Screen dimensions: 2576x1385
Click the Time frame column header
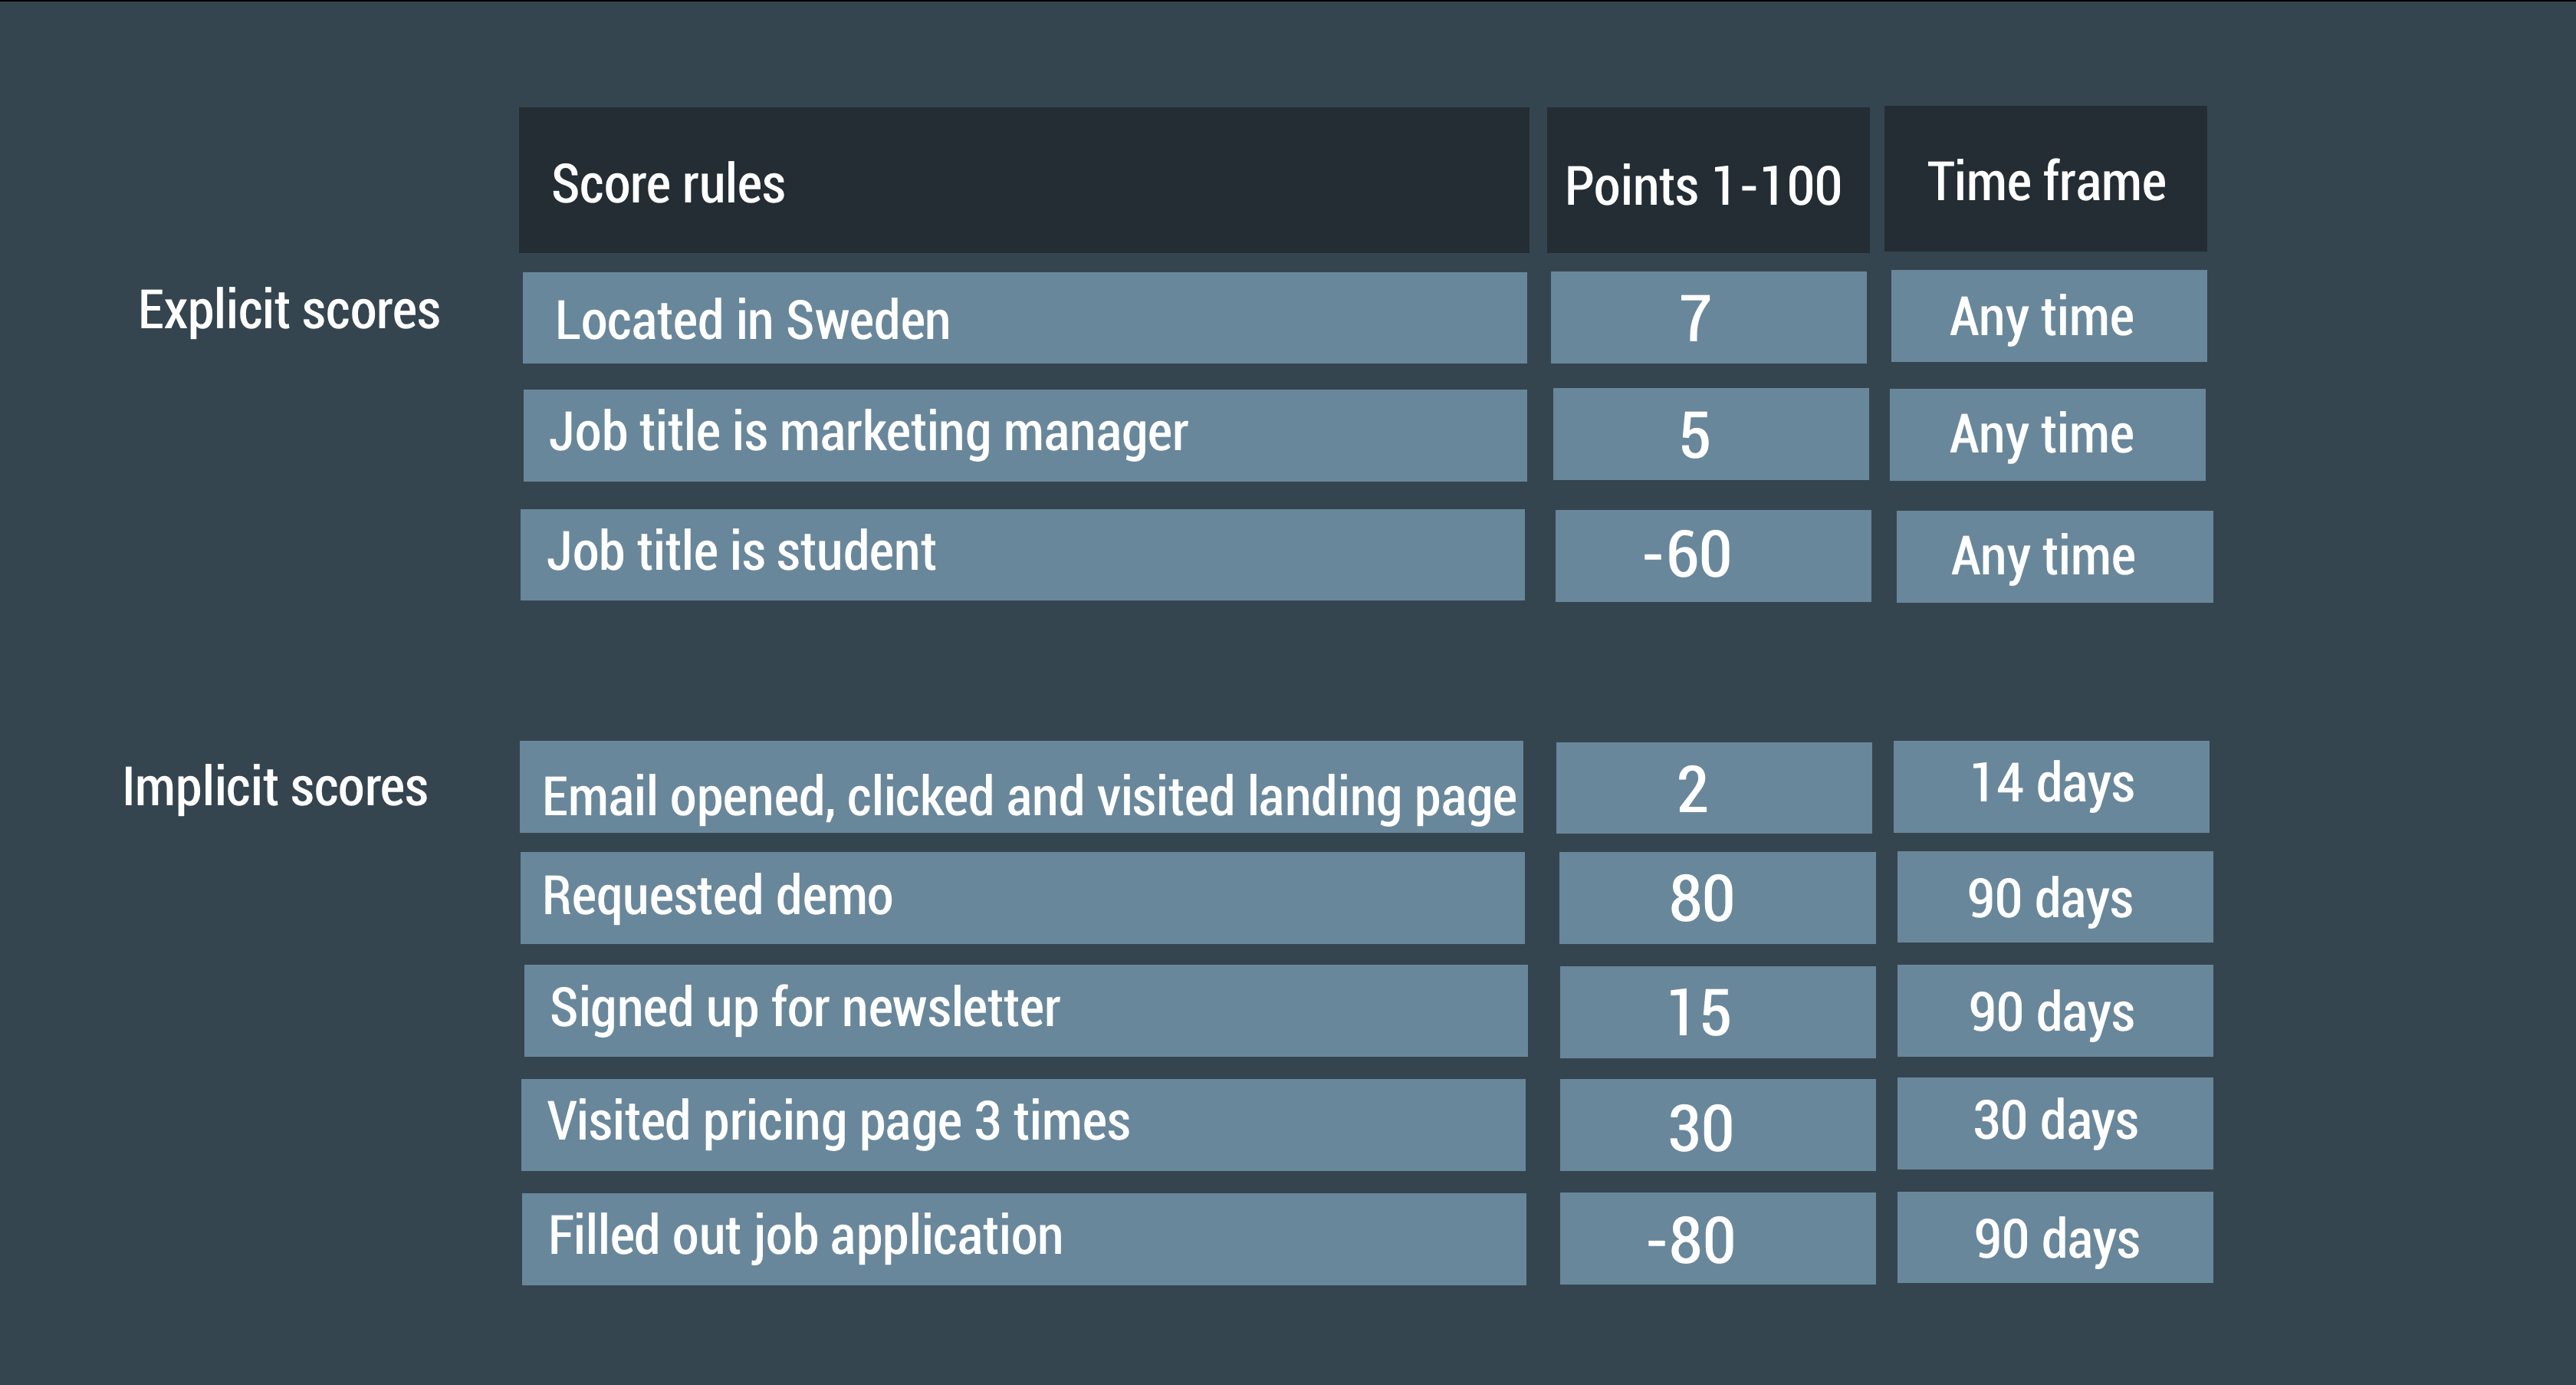2045,179
